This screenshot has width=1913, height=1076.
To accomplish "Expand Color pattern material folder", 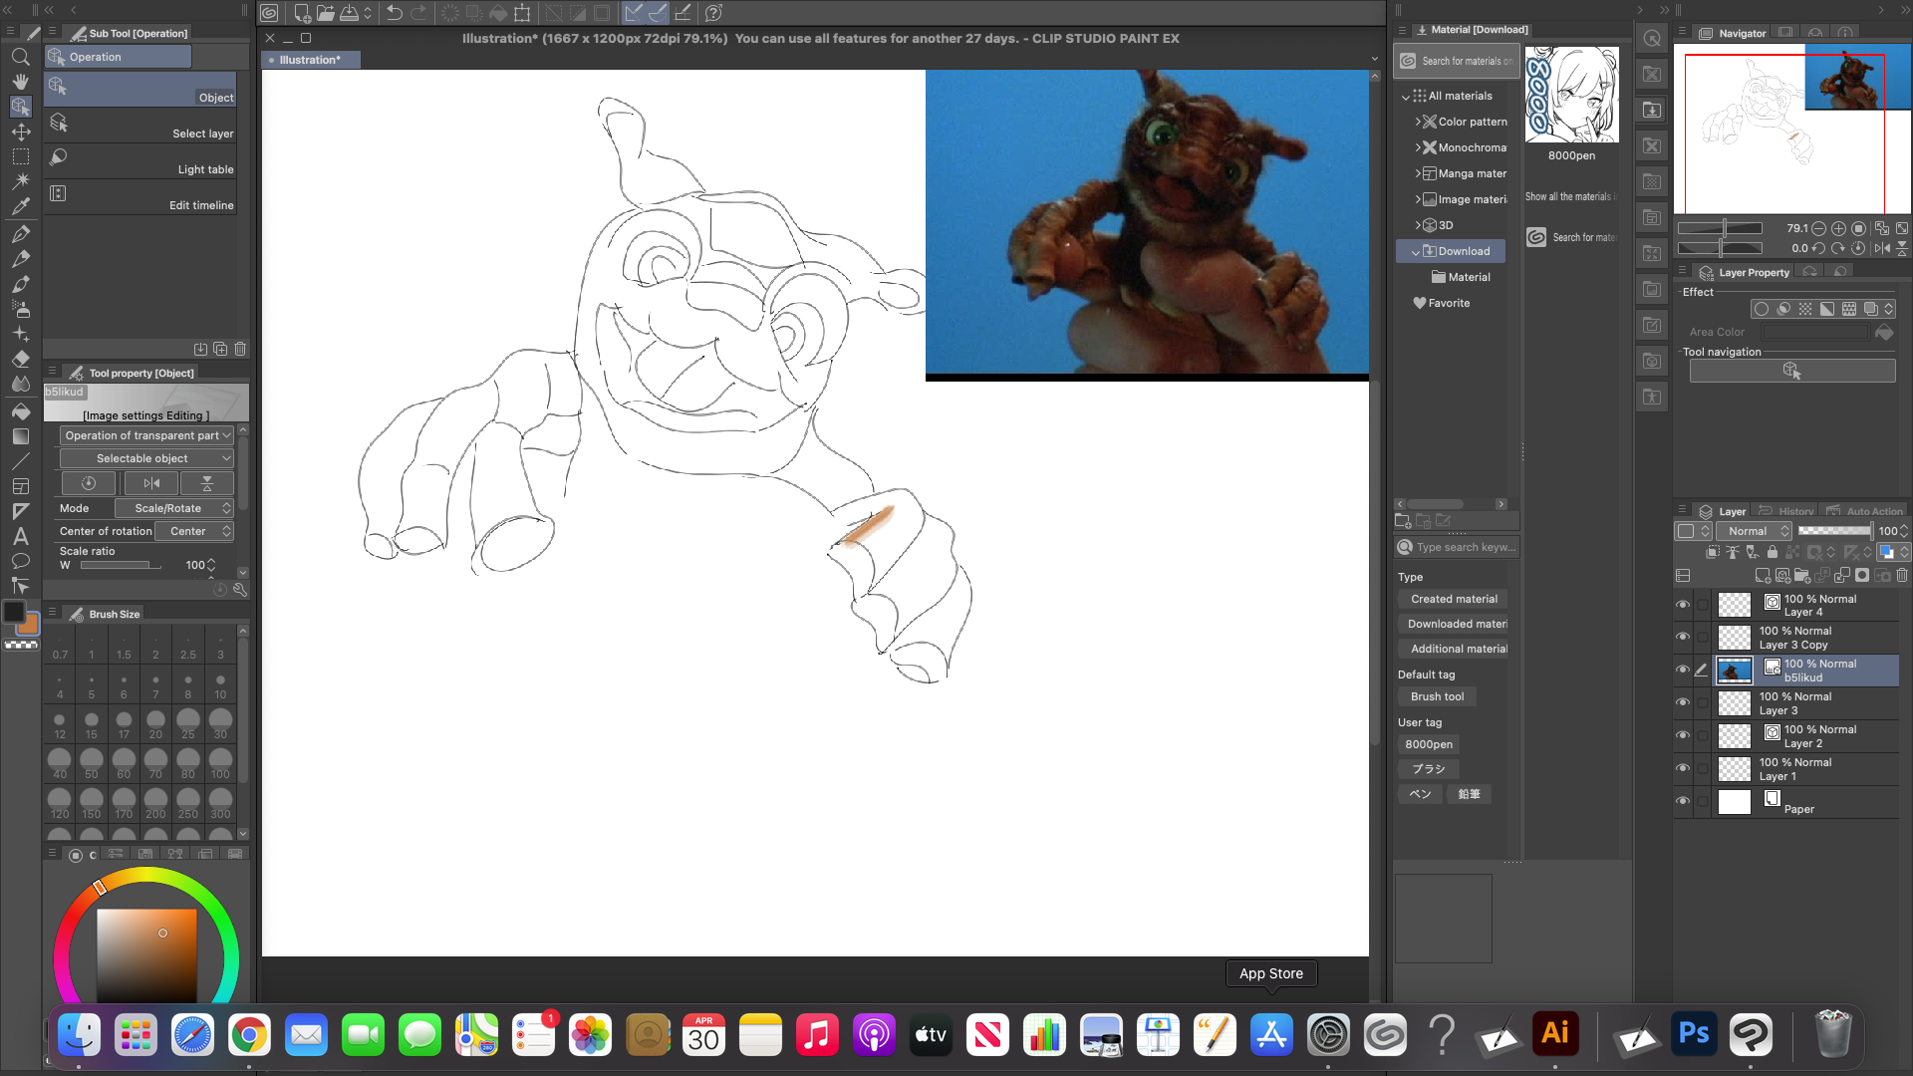I will point(1418,122).
